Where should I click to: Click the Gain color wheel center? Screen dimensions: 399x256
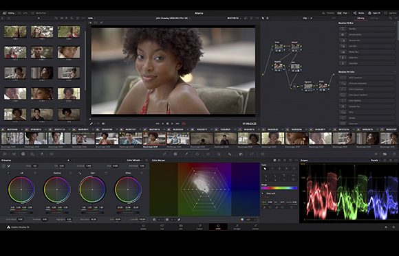point(92,189)
